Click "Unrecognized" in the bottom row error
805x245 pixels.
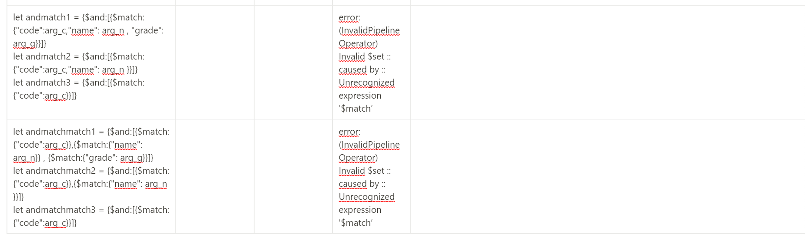tap(366, 197)
